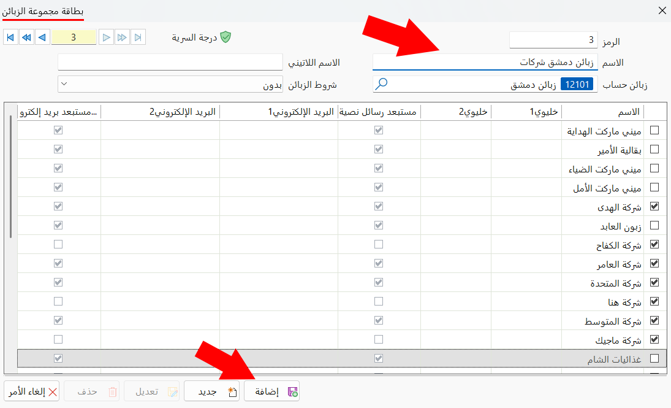This screenshot has height=408, width=671.
Task: Go to the first record navigation icon
Action: click(x=10, y=37)
